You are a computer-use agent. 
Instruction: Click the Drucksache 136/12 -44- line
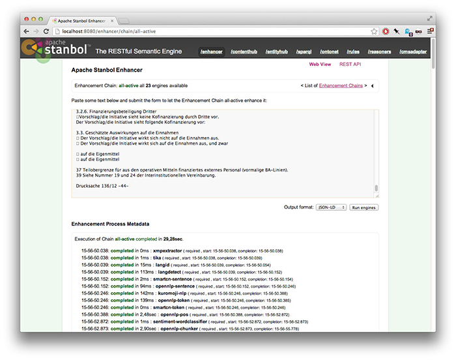click(102, 186)
